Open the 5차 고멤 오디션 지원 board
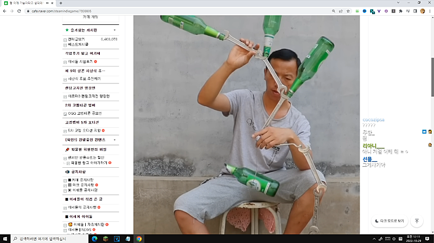Viewport: 434px width, 243px height. coord(84,130)
